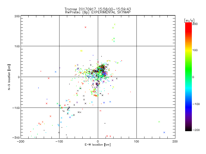This screenshot has height=154, width=206.
Task: Click the lone red cross marker in the upper-left quadrant near 160 km north
Action: point(85,27)
